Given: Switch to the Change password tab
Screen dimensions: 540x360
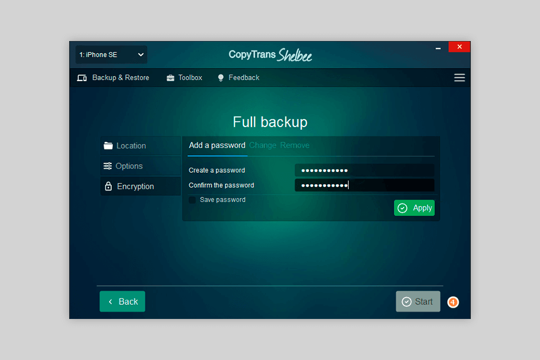Looking at the screenshot, I should tap(263, 145).
